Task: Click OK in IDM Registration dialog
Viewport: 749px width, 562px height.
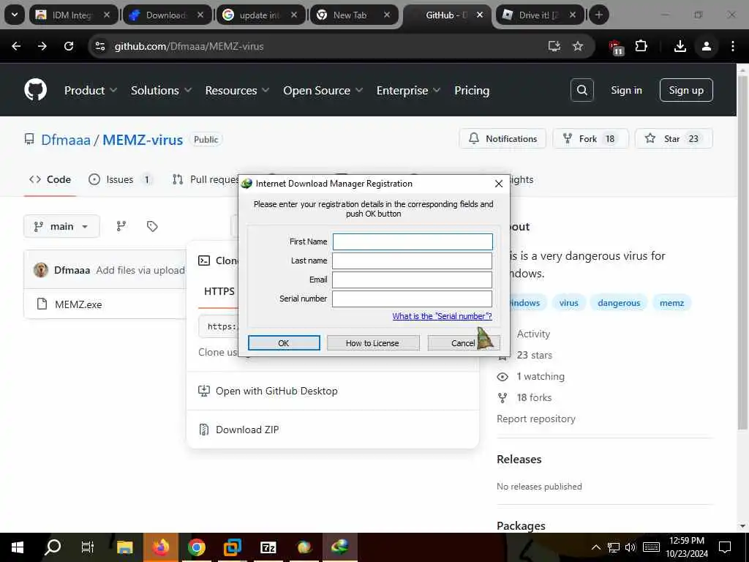Action: click(x=284, y=342)
